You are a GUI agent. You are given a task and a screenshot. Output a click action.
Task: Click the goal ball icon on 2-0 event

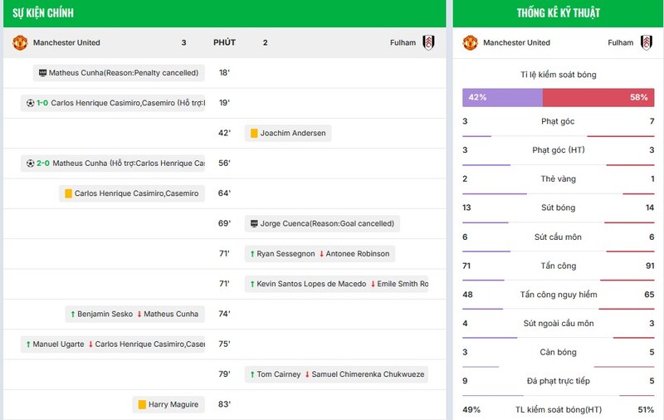tap(31, 164)
